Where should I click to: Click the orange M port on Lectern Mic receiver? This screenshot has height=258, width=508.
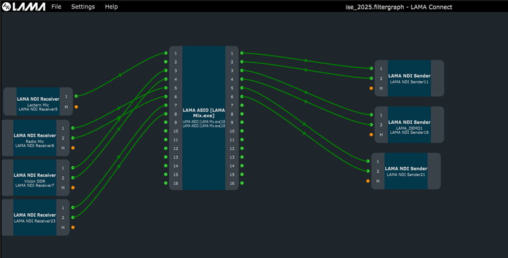pos(76,107)
